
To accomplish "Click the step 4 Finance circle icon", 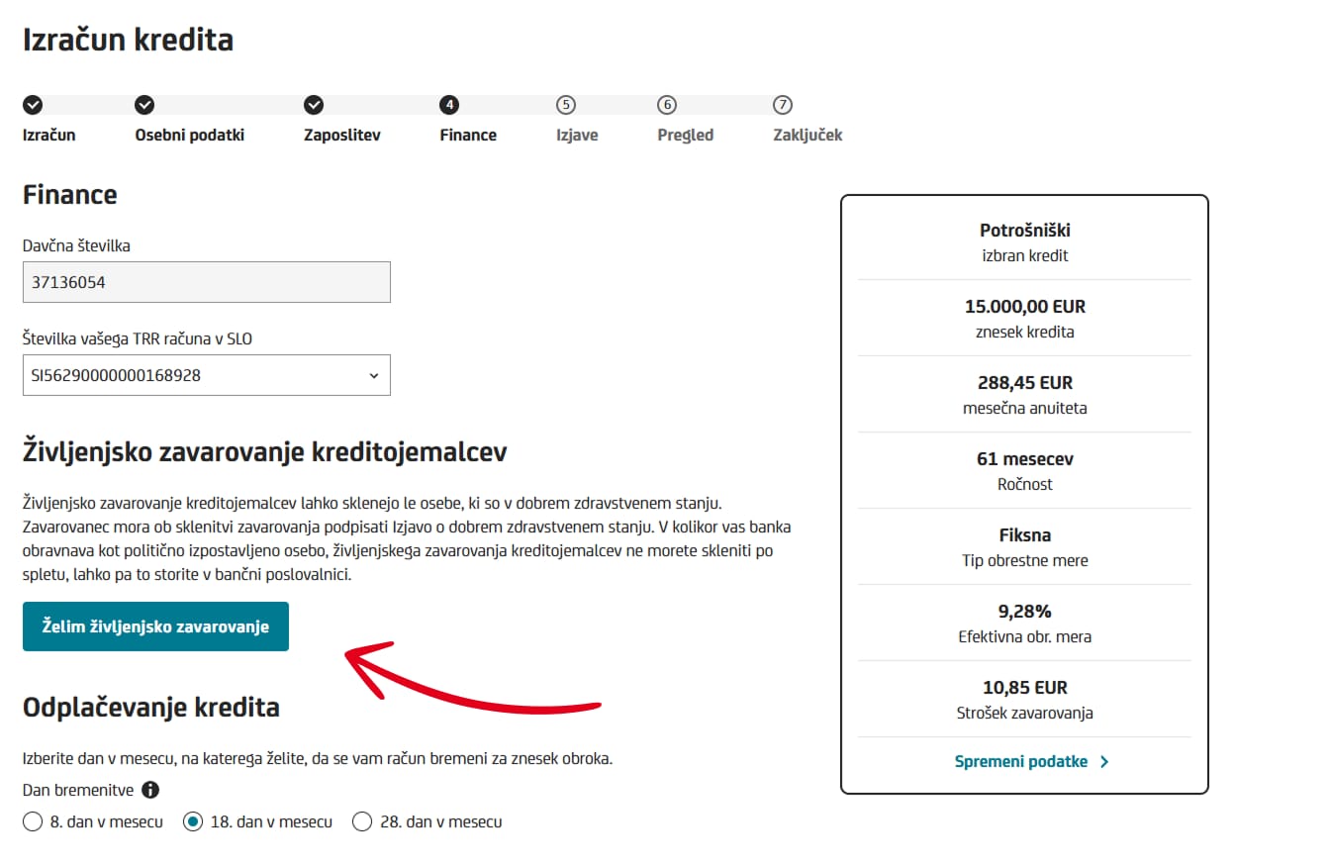I will tap(450, 105).
